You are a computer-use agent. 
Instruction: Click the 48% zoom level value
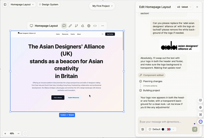click(x=12, y=134)
